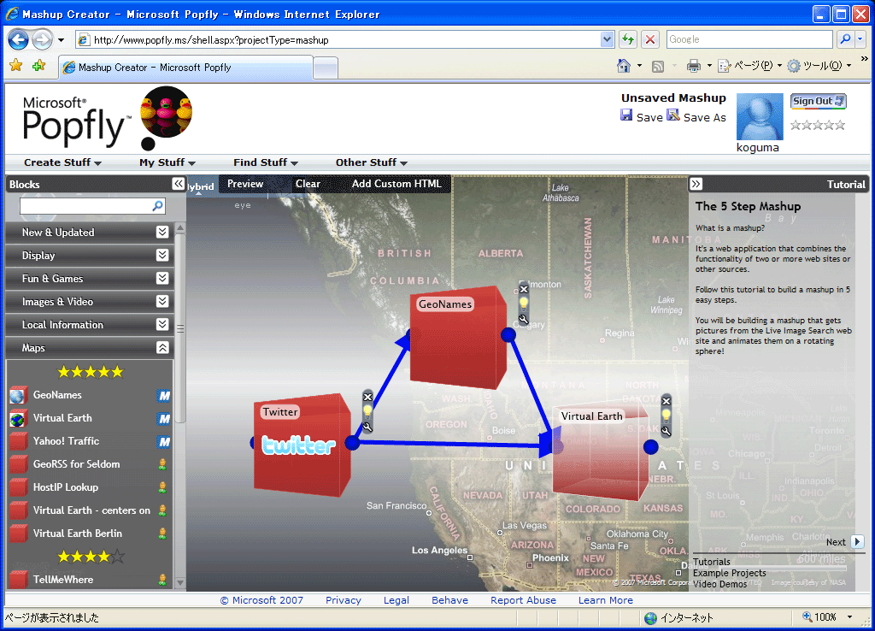
Task: Remove the GeoNames block with its X icon
Action: 524,289
